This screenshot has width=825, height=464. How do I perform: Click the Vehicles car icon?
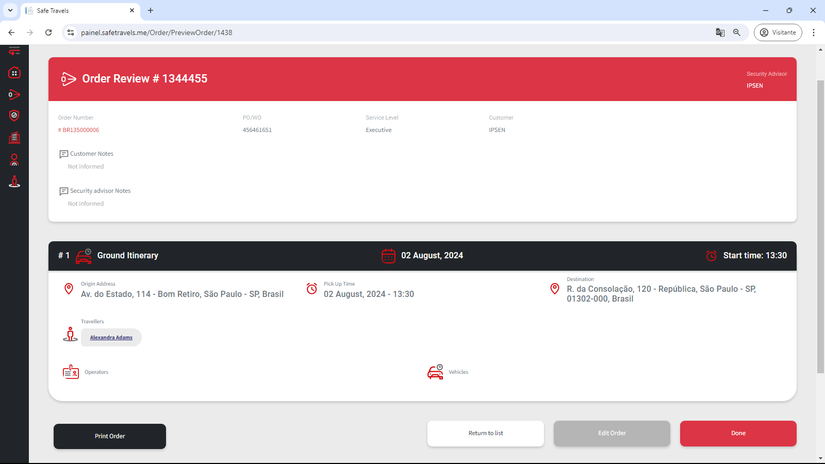point(435,372)
